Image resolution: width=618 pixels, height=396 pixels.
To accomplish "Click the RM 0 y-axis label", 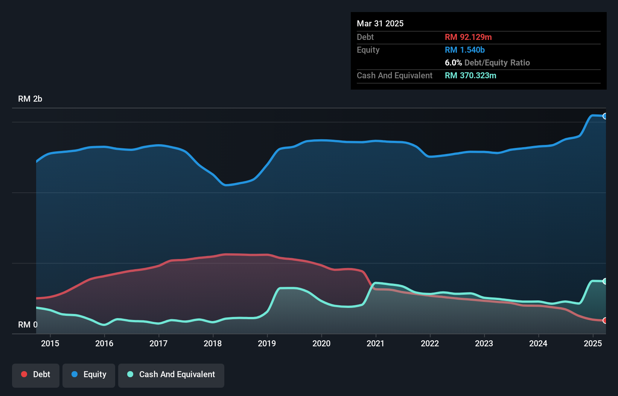I will tap(28, 324).
